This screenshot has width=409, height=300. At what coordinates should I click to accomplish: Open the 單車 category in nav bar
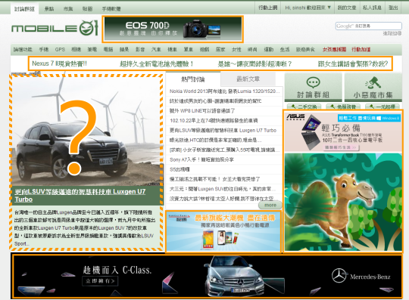coord(189,49)
